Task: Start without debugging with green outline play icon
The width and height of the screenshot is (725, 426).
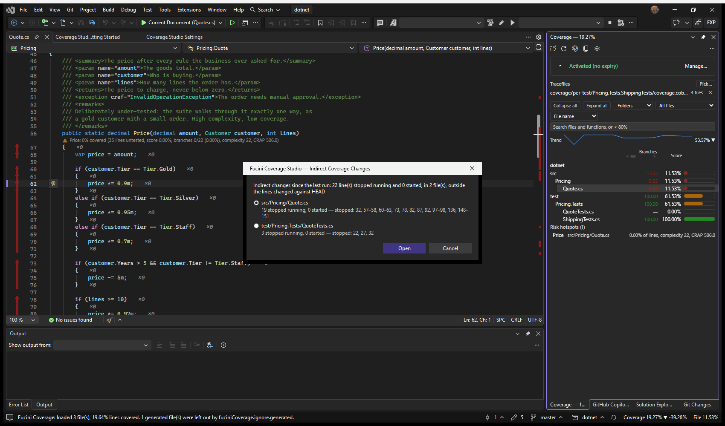Action: click(232, 23)
